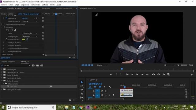Select the Ultra Key rectangle mask tool
The width and height of the screenshot is (196, 110).
click(11, 30)
